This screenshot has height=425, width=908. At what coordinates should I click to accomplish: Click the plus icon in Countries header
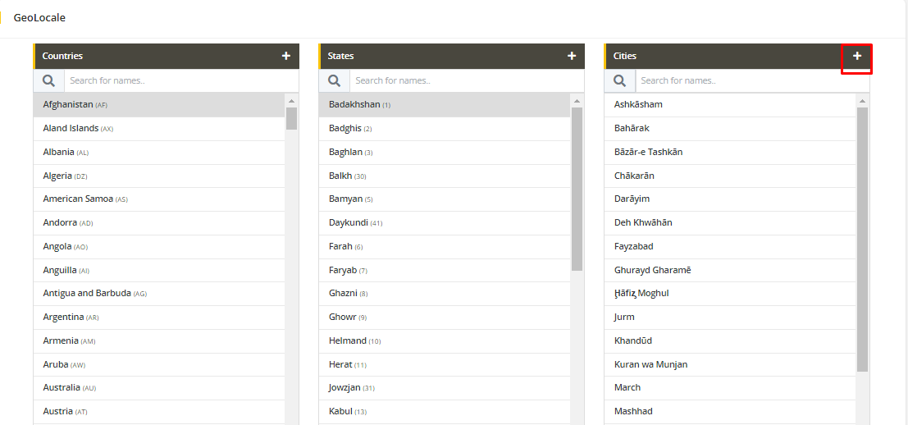click(285, 56)
